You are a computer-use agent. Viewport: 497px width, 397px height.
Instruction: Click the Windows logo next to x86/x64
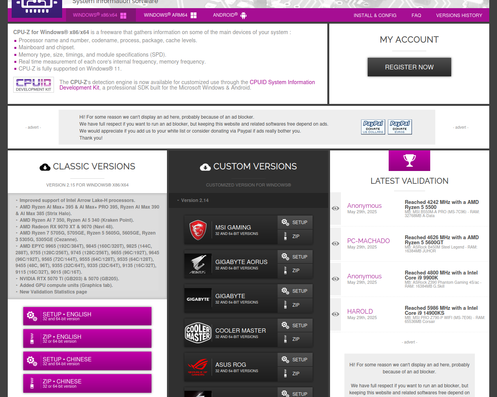[x=123, y=16]
